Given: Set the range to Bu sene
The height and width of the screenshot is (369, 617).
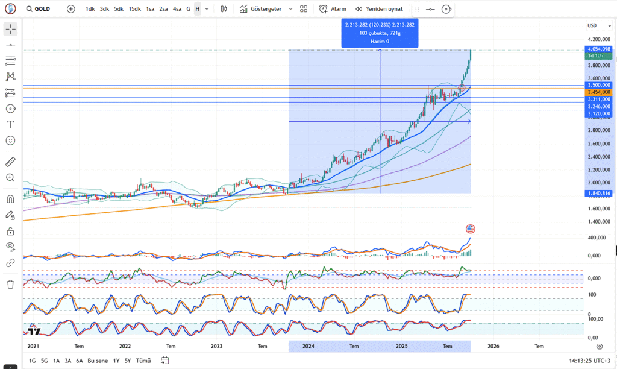Looking at the screenshot, I should [x=98, y=361].
